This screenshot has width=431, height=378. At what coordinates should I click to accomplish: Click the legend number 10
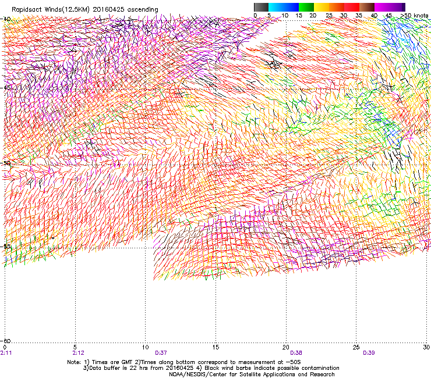[x=285, y=16]
